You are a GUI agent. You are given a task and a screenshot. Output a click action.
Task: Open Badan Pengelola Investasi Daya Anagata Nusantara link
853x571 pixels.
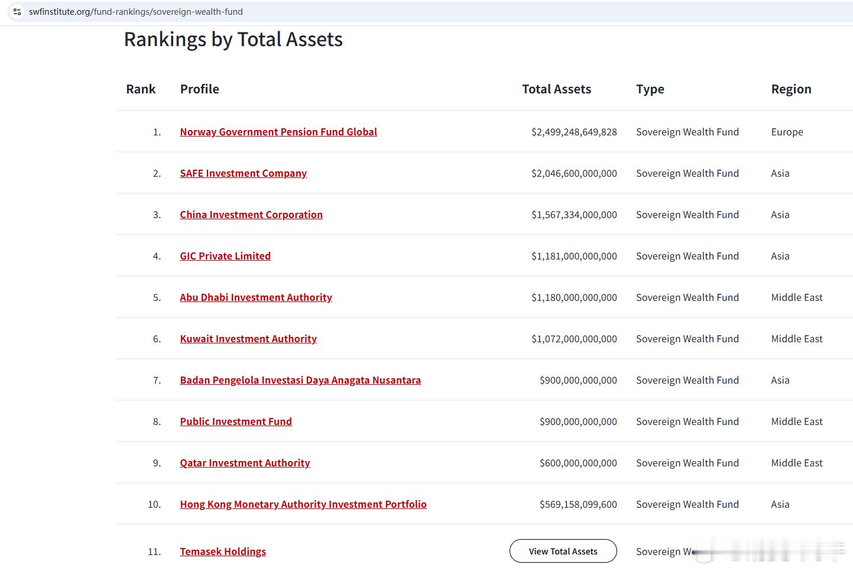tap(300, 380)
